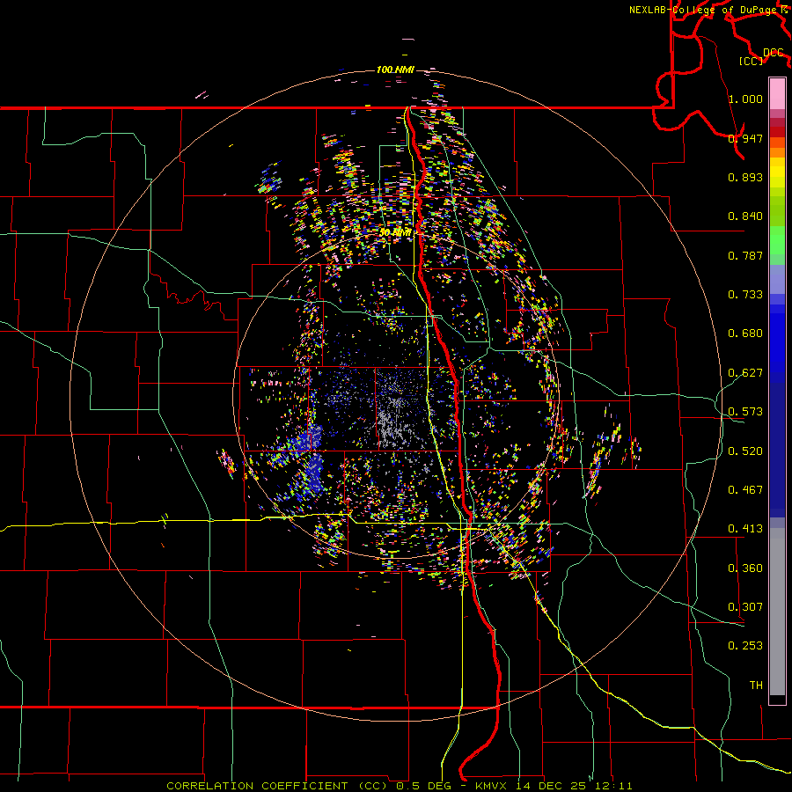Image resolution: width=792 pixels, height=792 pixels.
Task: Select the 0.413 scale value
Action: [x=745, y=529]
